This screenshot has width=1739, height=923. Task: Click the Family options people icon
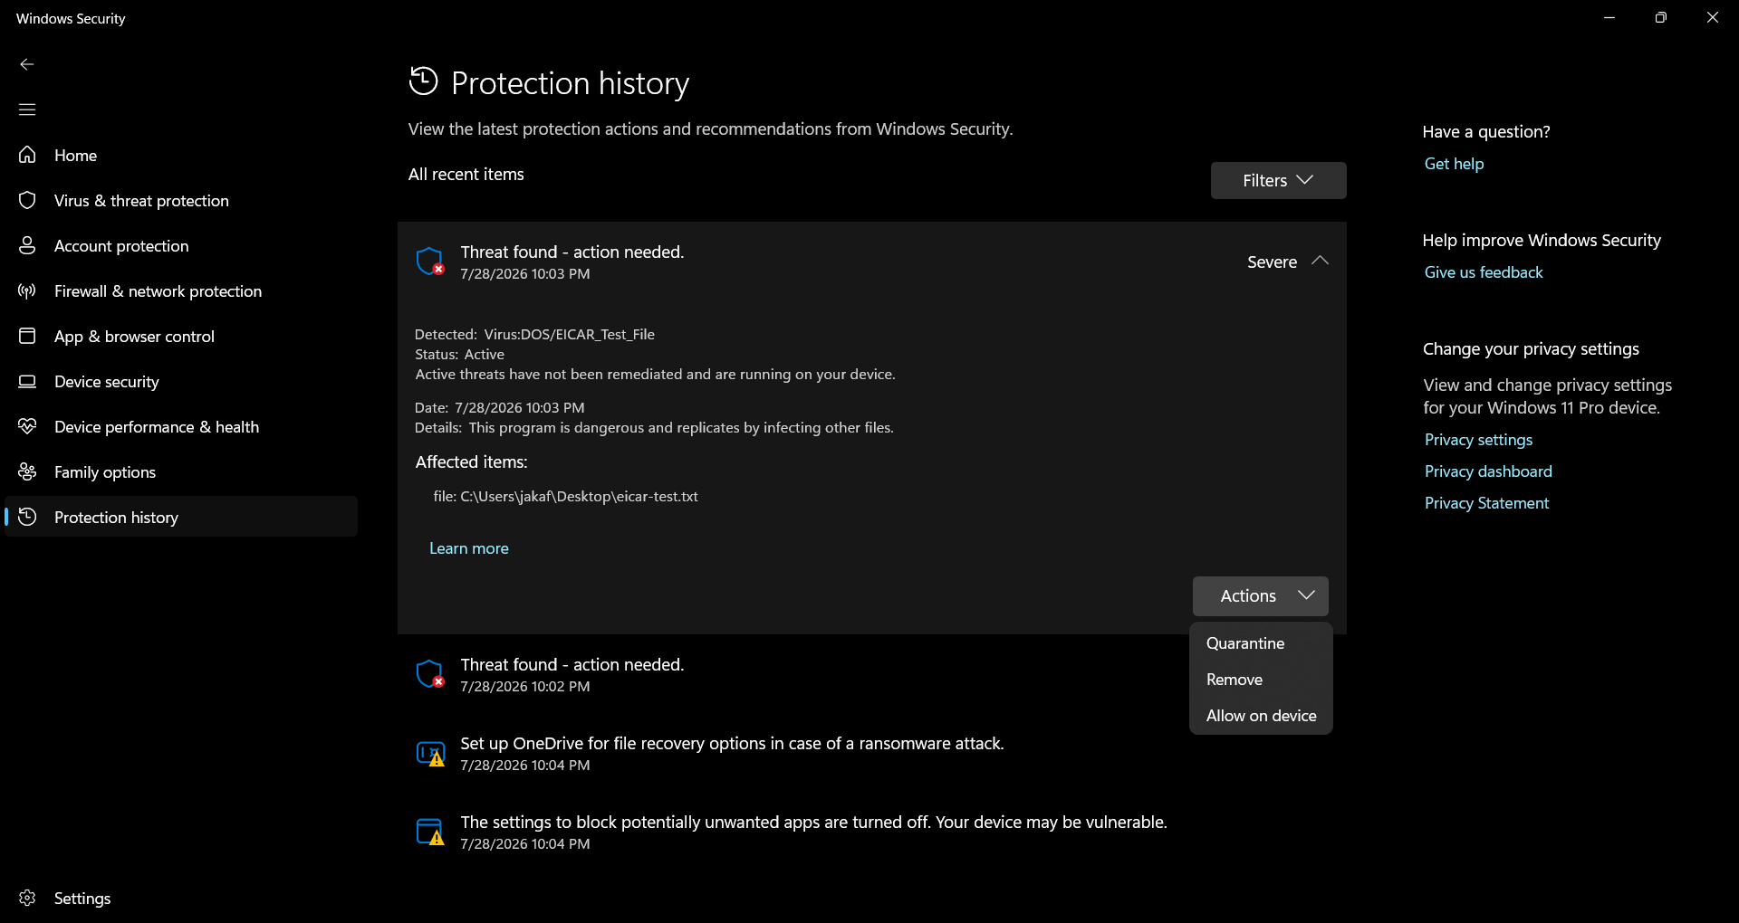click(27, 471)
